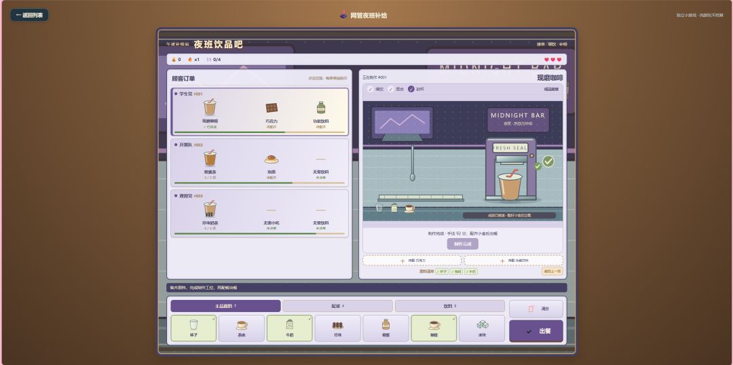Image resolution: width=733 pixels, height=365 pixels.
Task: Click the chocolate bar icon in order #001
Action: point(271,108)
